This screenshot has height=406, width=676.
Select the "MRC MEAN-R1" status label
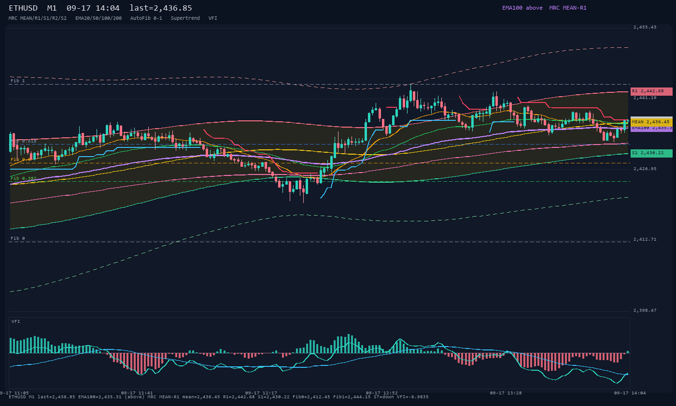tap(568, 8)
